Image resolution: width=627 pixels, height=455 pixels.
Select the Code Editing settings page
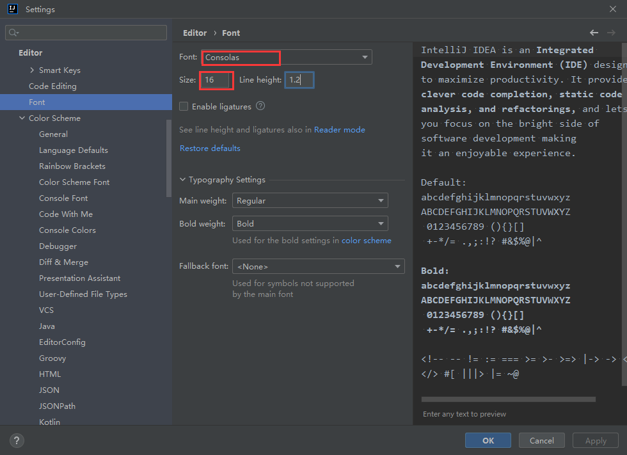point(52,86)
